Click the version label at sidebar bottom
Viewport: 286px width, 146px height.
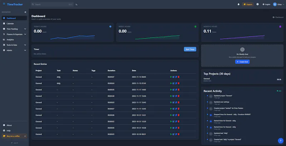point(15,143)
